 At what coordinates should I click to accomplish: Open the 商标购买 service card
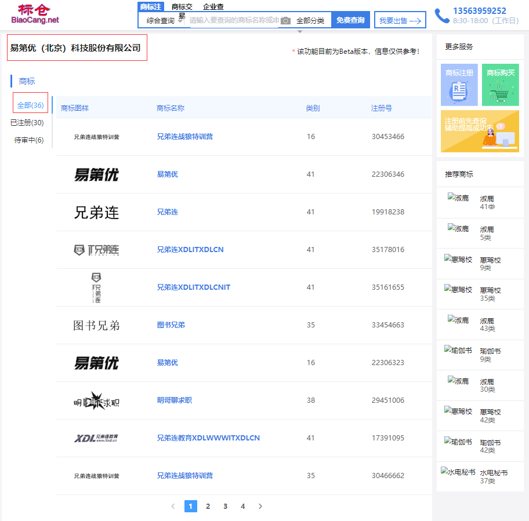(501, 85)
